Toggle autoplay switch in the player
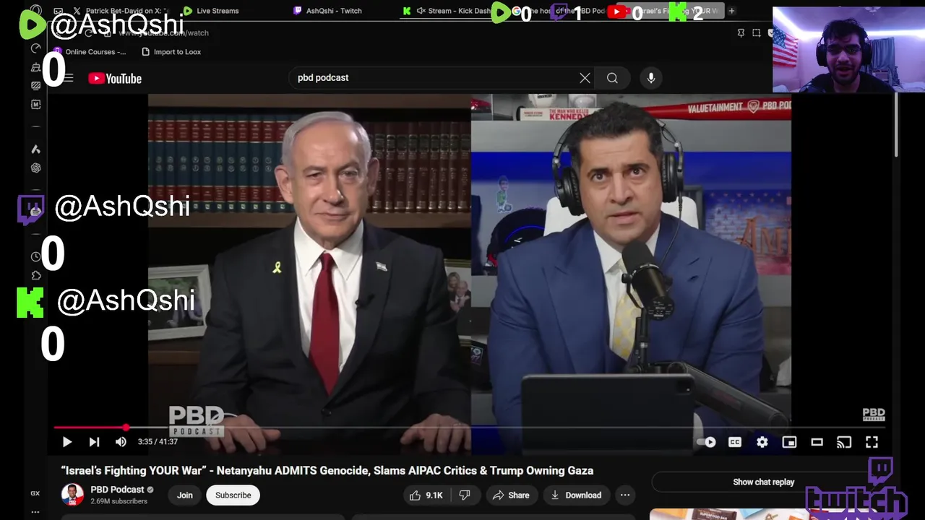This screenshot has height=520, width=925. click(x=707, y=442)
